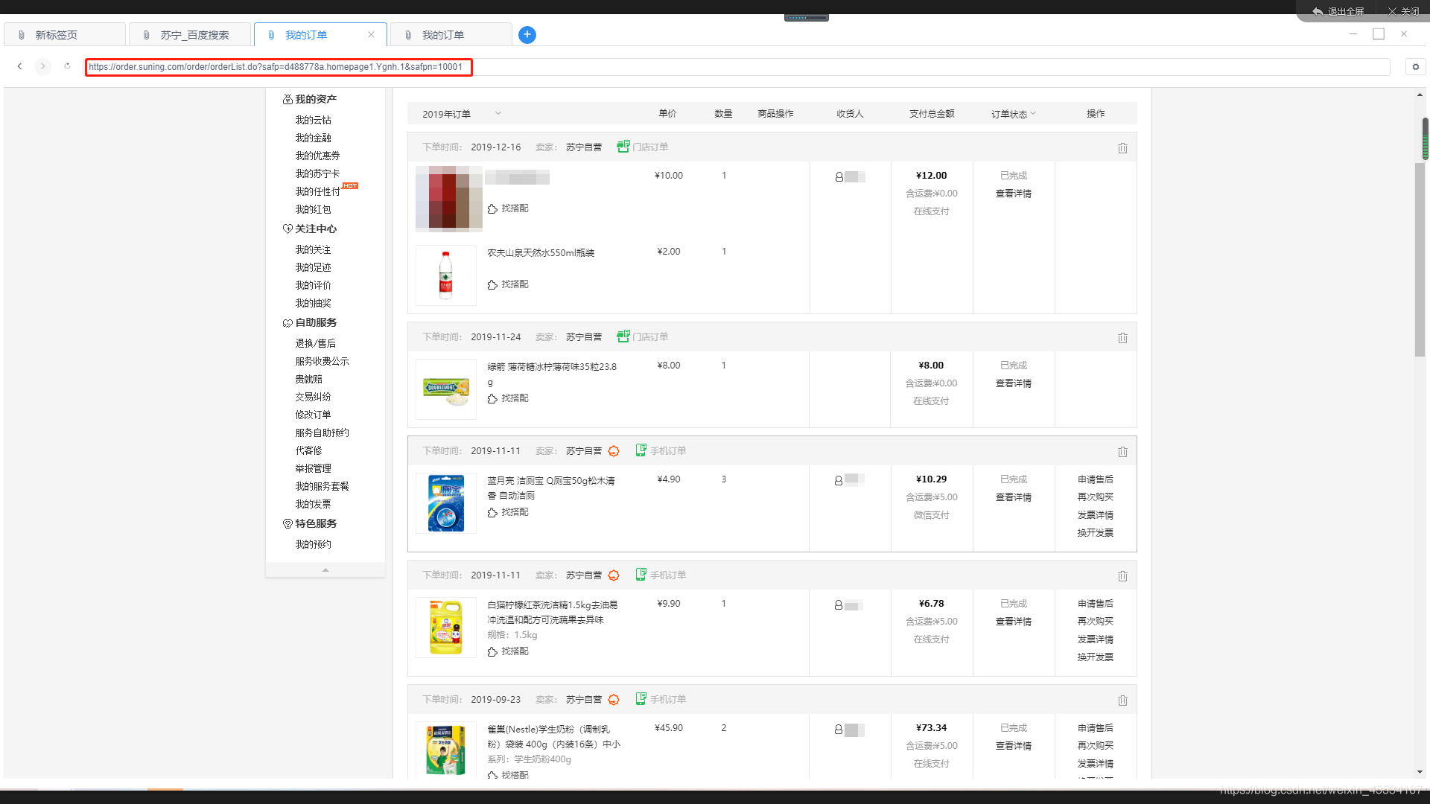Click the browser forward arrow
The height and width of the screenshot is (804, 1430).
[43, 66]
